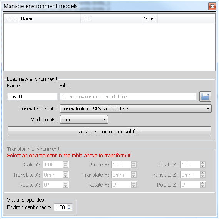219x219 pixels.
Task: Click the Visible column header
Action: pyautogui.click(x=150, y=19)
